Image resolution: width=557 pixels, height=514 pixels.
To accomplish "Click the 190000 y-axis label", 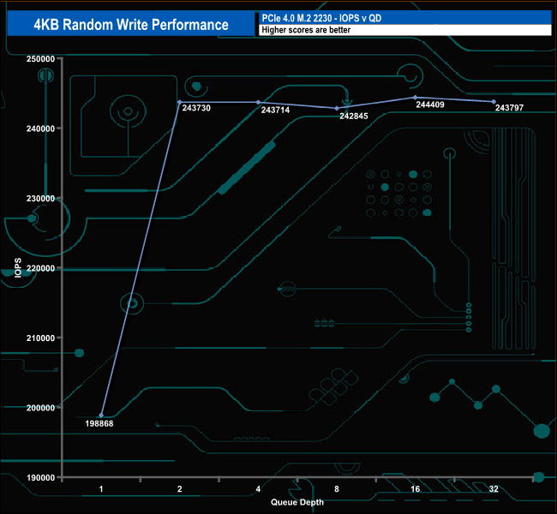I will click(x=40, y=478).
